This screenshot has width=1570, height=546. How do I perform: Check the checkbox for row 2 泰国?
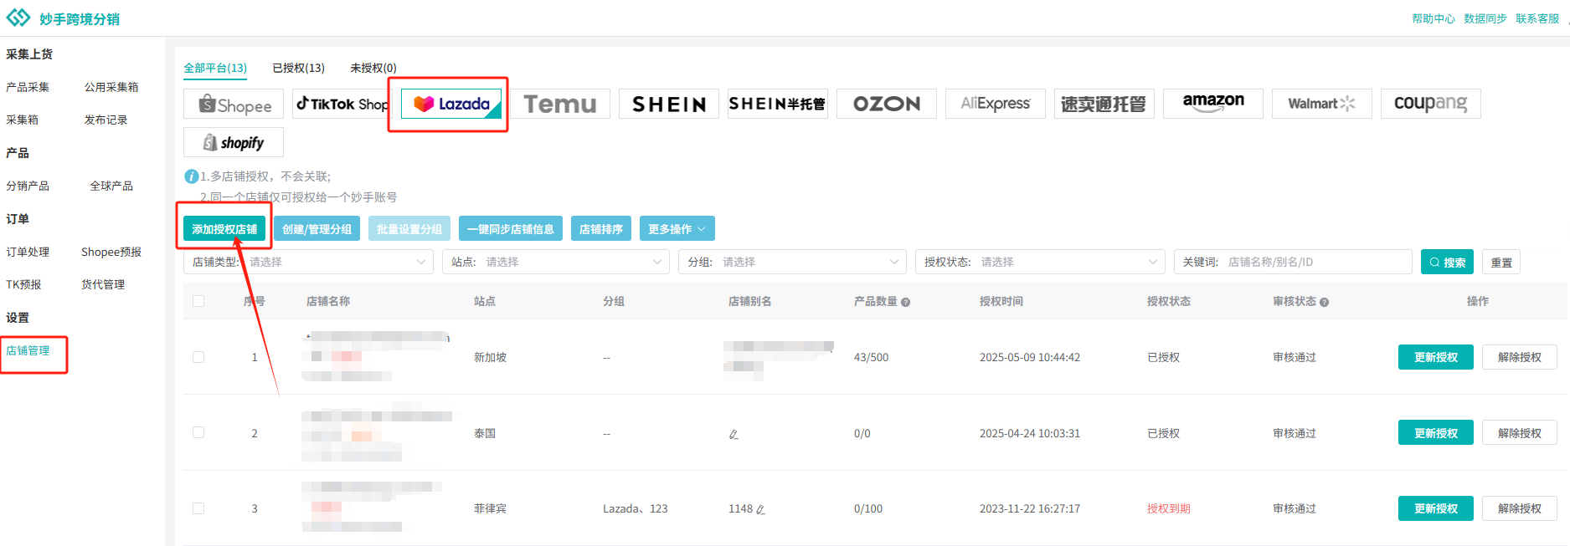click(x=198, y=432)
